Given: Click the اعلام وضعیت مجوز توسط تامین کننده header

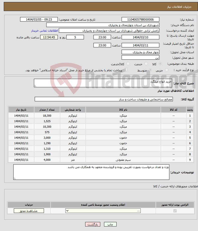Looking at the screenshot, I should pos(103,205).
